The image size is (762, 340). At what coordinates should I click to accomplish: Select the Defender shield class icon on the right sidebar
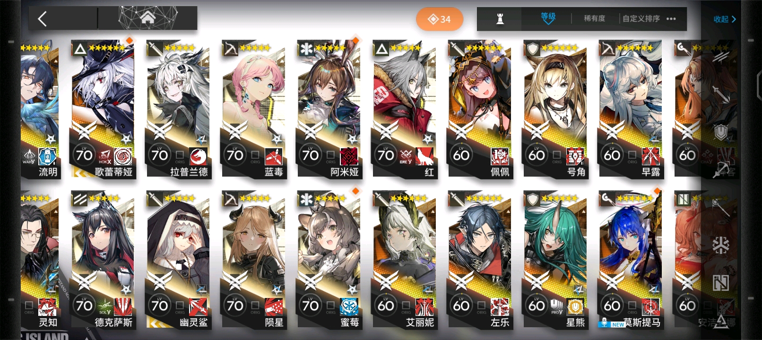[720, 132]
